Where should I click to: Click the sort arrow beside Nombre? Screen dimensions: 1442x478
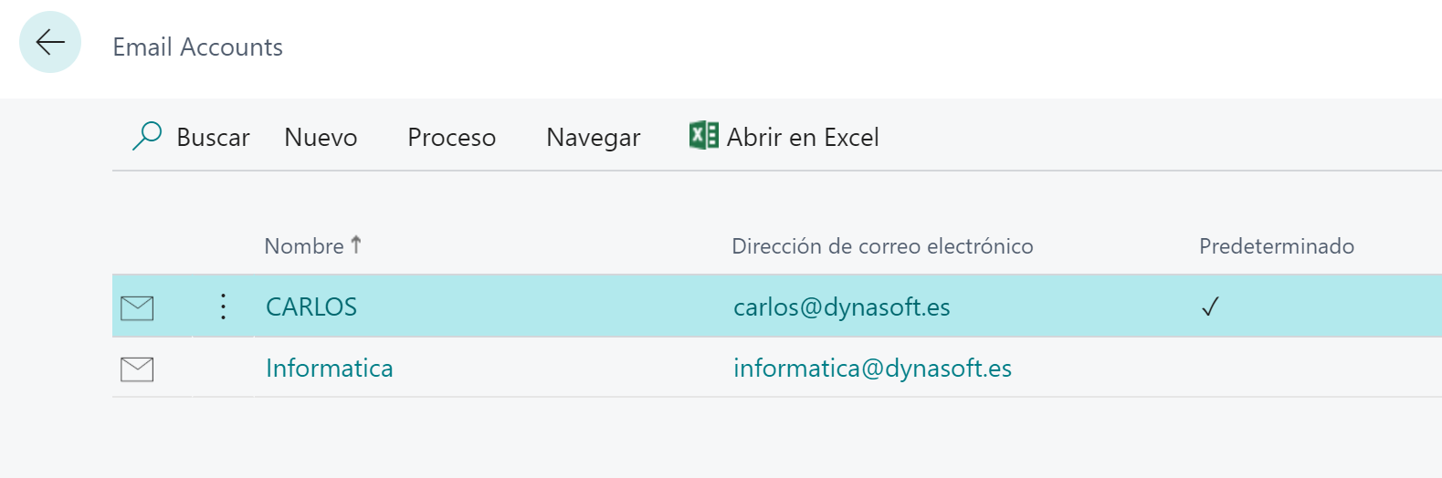tap(356, 244)
